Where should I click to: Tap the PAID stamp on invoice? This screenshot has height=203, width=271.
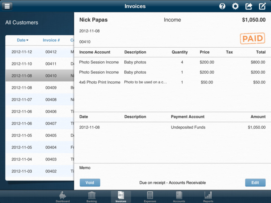click(x=252, y=38)
